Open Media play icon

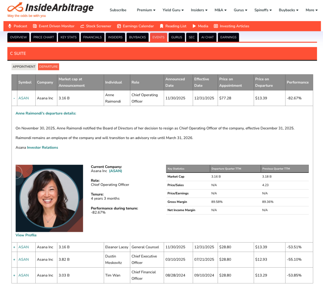point(194,26)
